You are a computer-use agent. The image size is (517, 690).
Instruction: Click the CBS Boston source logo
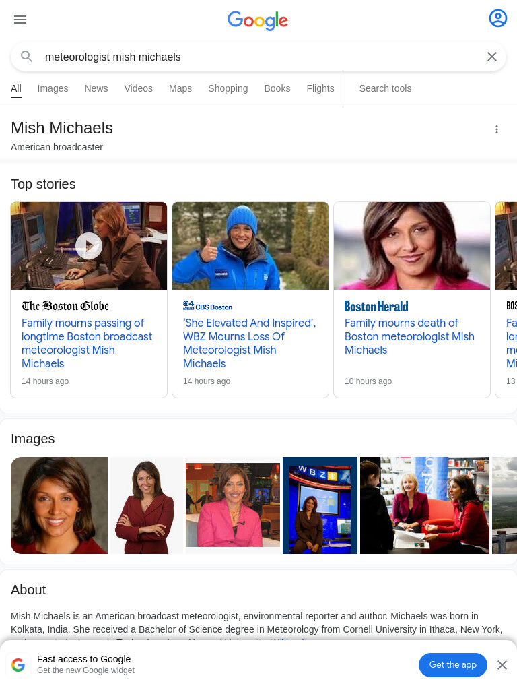(x=207, y=306)
